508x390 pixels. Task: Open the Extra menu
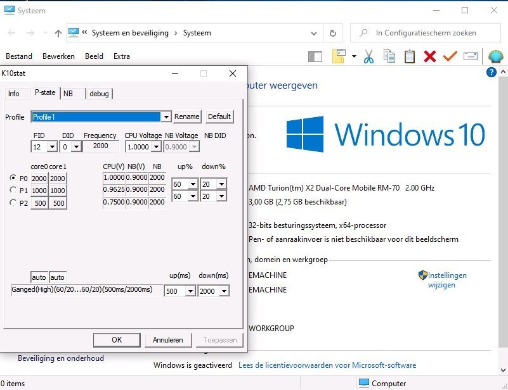pos(122,56)
